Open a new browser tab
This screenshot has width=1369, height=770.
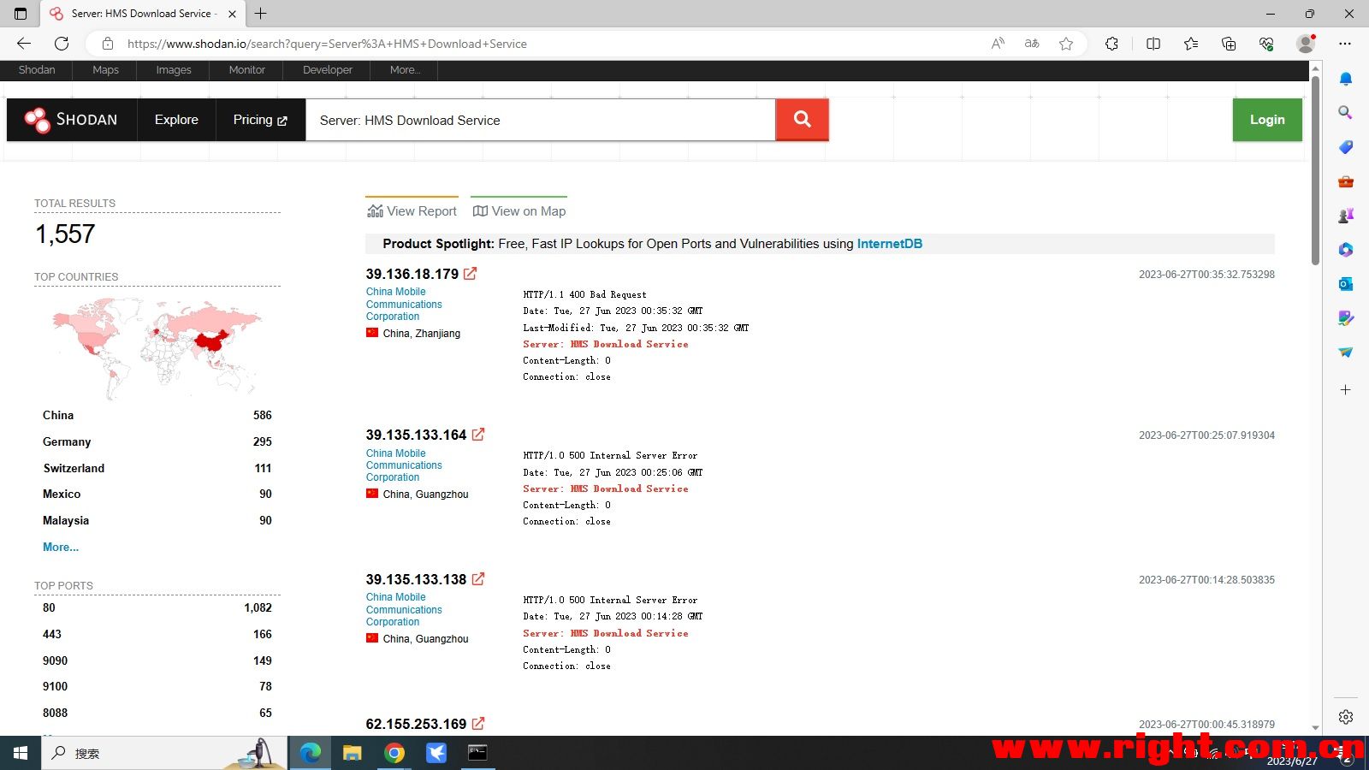[x=261, y=14]
